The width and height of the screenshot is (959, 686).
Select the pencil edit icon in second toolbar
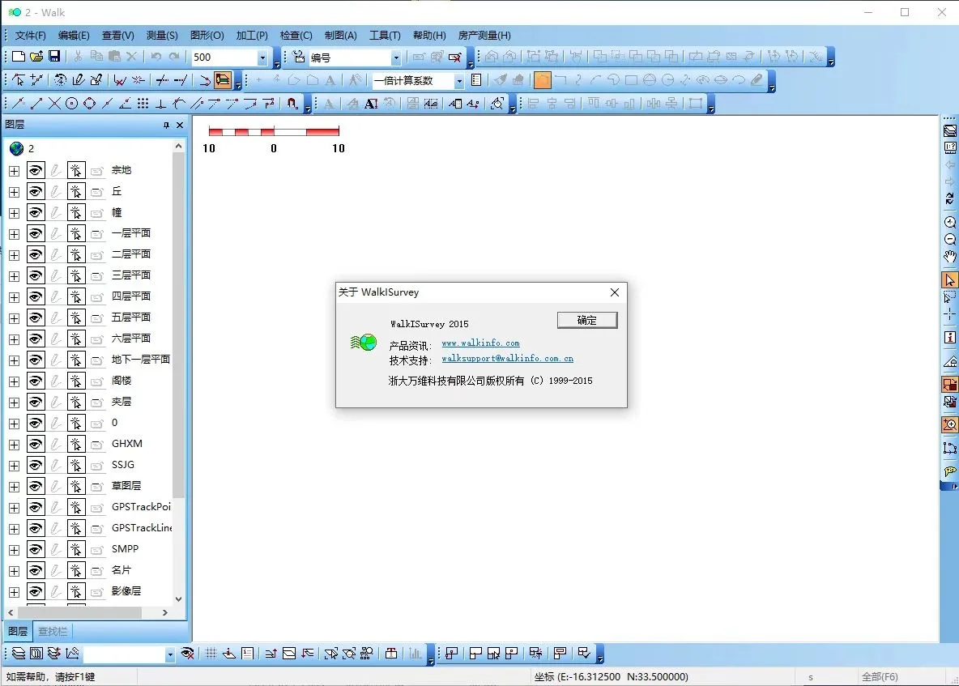coord(79,80)
